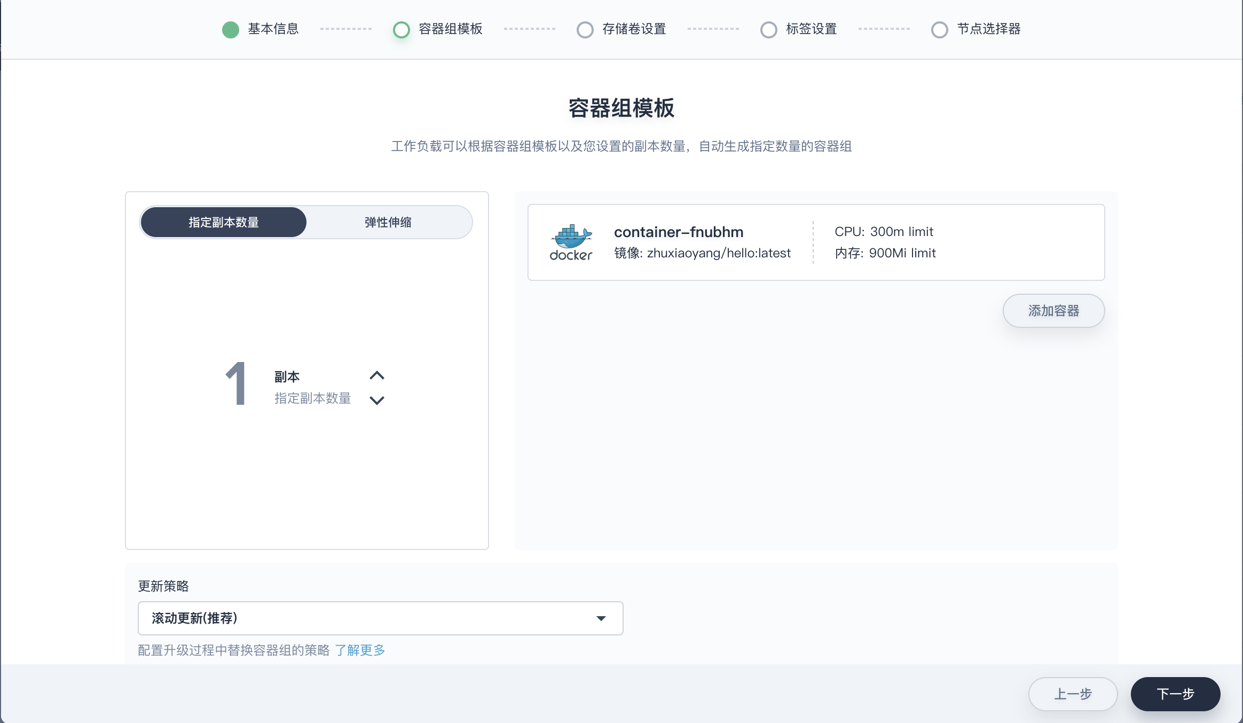Click the dropdown arrow beside 滚动更新(推荐)
This screenshot has height=723, width=1243.
tap(602, 618)
